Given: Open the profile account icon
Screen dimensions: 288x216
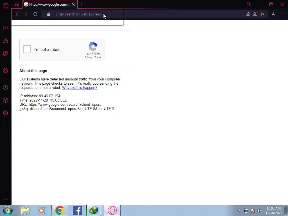Looking at the screenshot, I should click(273, 14).
